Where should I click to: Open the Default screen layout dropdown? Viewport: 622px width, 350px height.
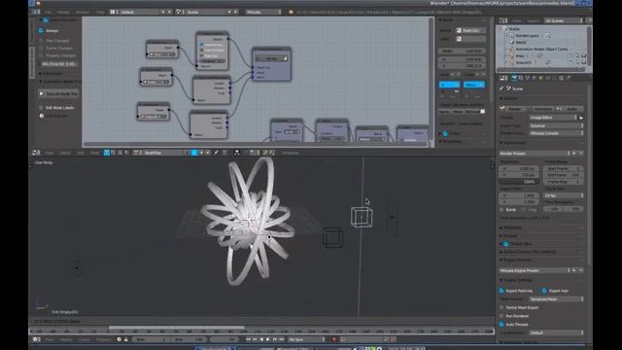coord(140,13)
